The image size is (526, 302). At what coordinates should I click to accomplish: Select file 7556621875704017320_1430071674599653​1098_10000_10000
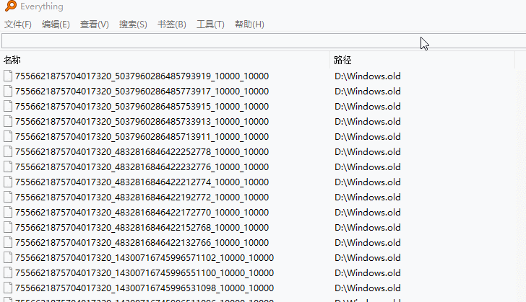[x=145, y=288]
